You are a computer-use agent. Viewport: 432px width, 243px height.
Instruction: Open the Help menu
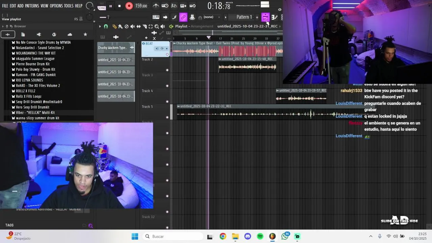[x=79, y=6]
